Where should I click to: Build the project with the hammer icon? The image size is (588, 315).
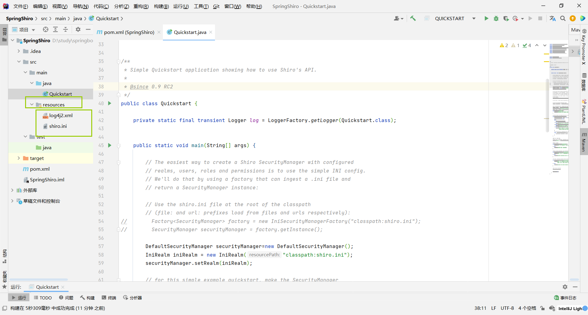413,18
